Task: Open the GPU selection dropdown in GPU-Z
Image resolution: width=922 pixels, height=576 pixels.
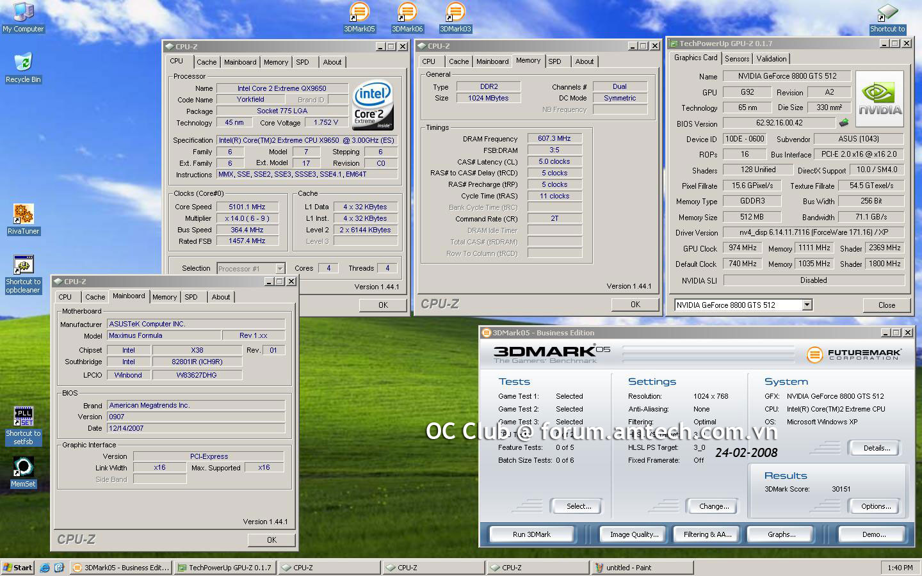Action: (807, 305)
